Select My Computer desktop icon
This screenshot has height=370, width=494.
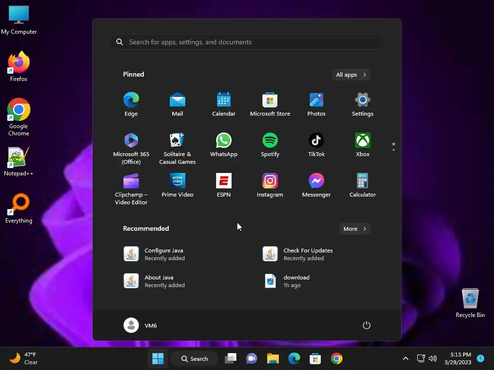pos(19,20)
